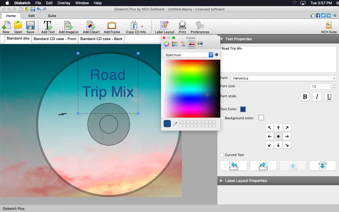
Task: Open the Overlay menu
Action: [x=64, y=3]
